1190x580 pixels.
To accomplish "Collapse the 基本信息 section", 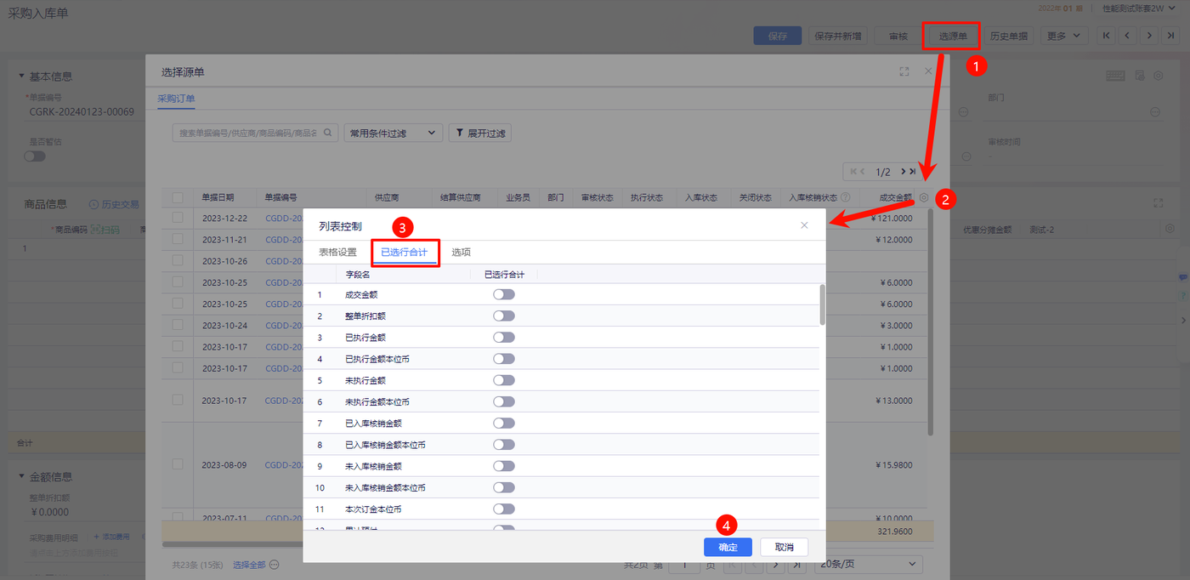I will pyautogui.click(x=21, y=76).
